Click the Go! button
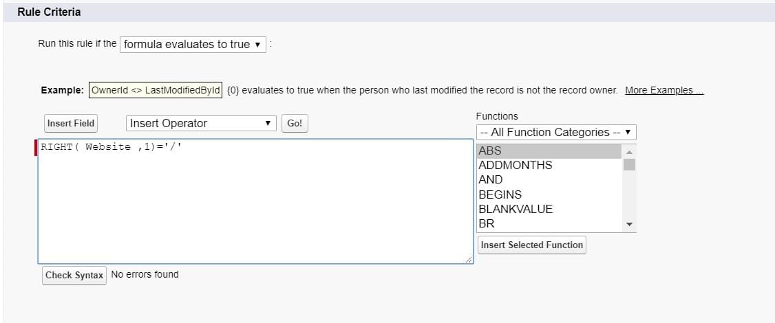 pyautogui.click(x=295, y=124)
